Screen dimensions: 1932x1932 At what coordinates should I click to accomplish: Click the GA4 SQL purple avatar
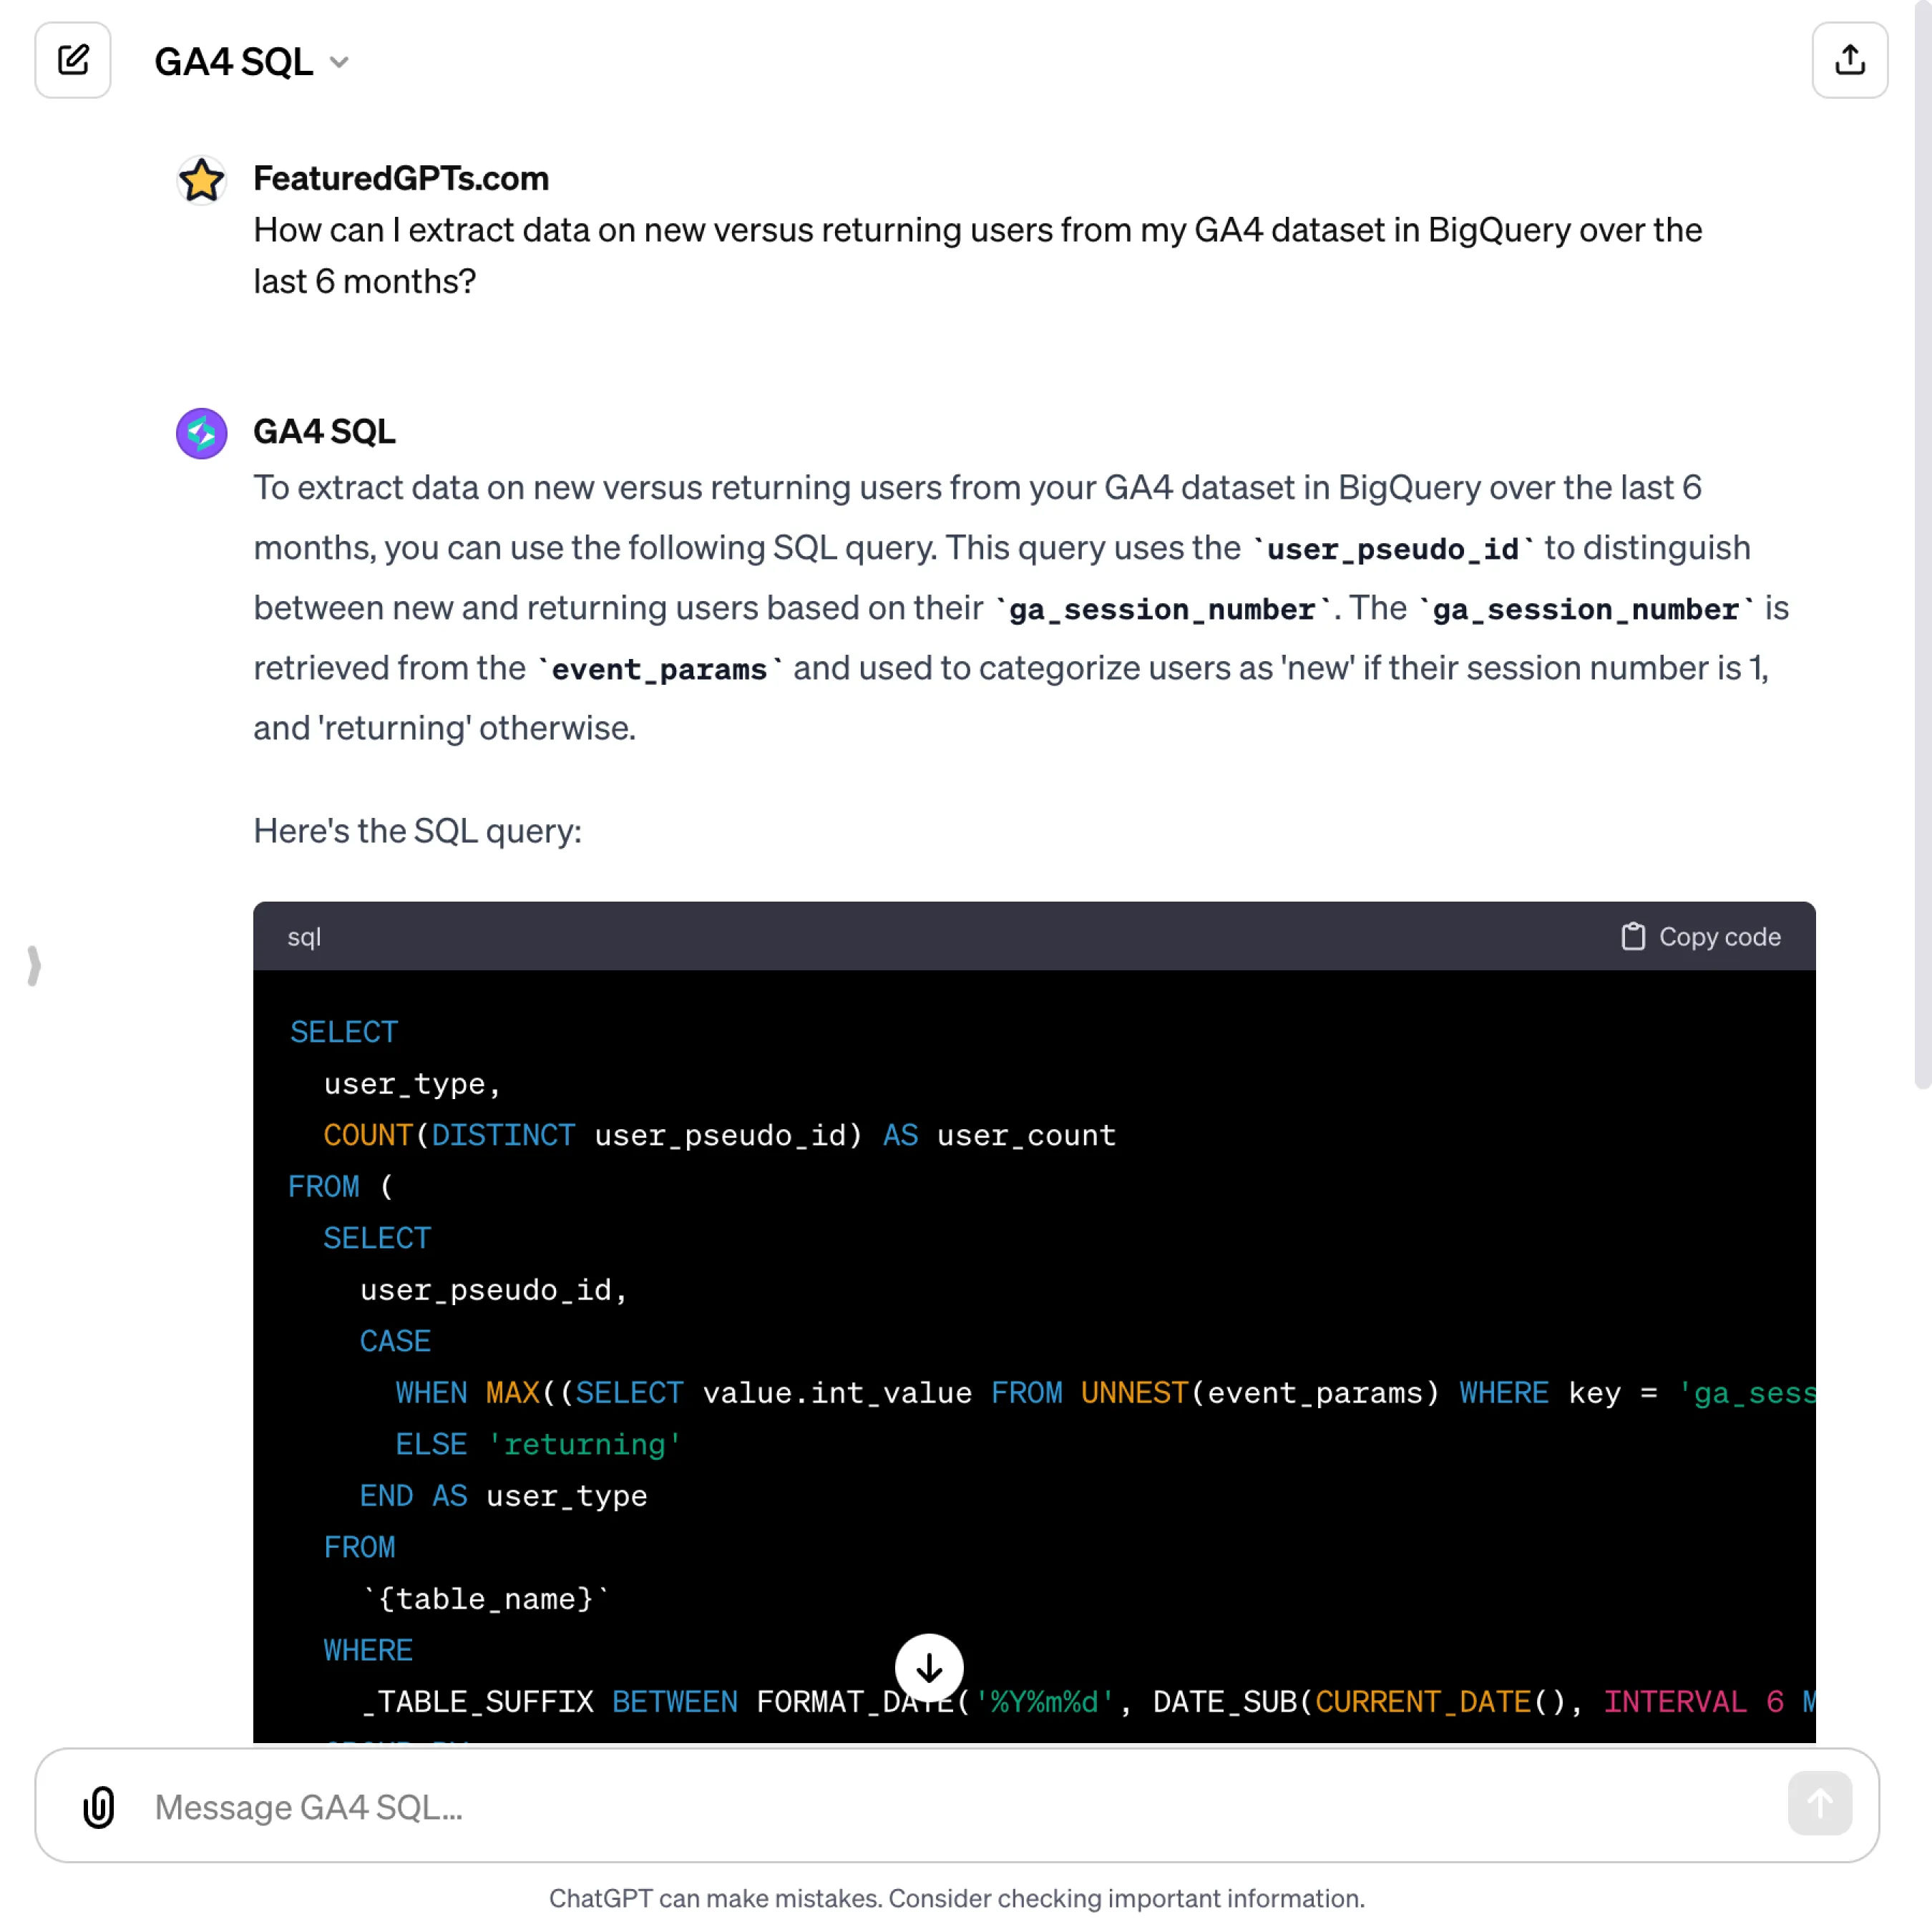[201, 433]
